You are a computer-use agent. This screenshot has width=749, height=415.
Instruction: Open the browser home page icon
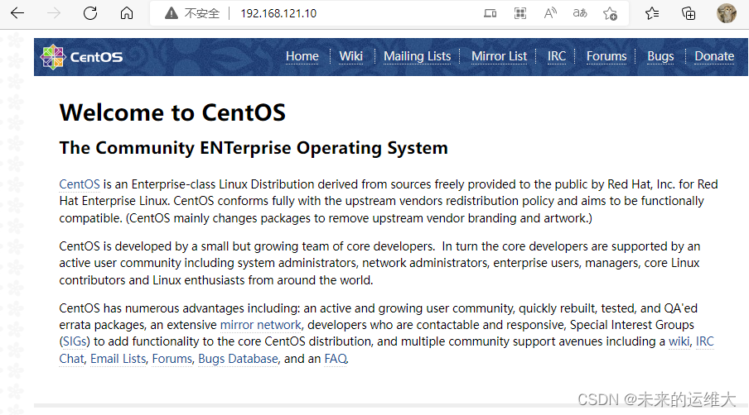coord(127,13)
